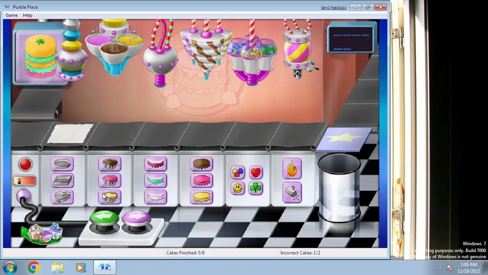
Task: Open Windows Media Player from taskbar
Action: 80,267
